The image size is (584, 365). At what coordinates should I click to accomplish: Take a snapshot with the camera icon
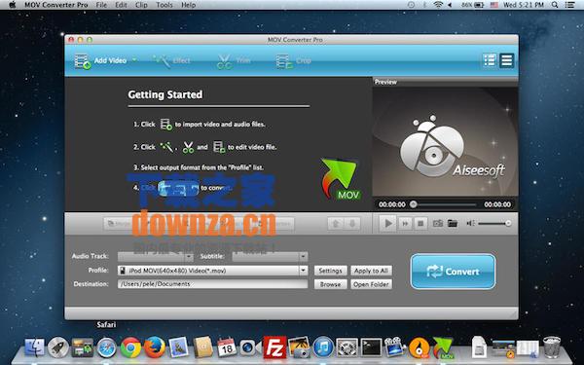[438, 223]
